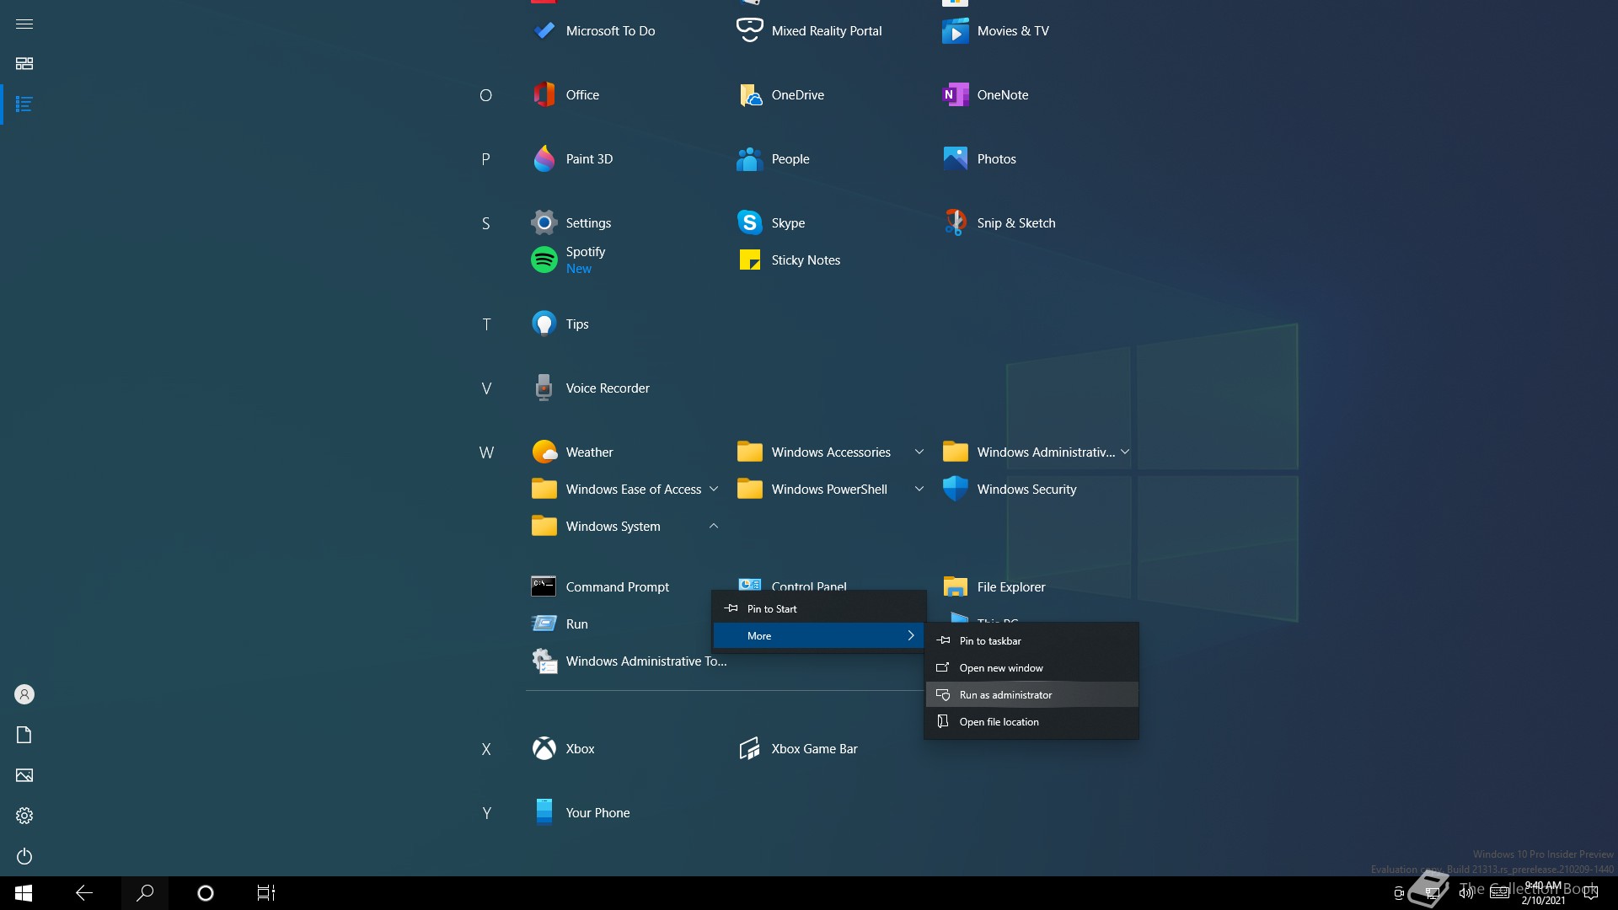Image resolution: width=1618 pixels, height=910 pixels.
Task: Choose Pin to taskbar
Action: pyautogui.click(x=1031, y=641)
